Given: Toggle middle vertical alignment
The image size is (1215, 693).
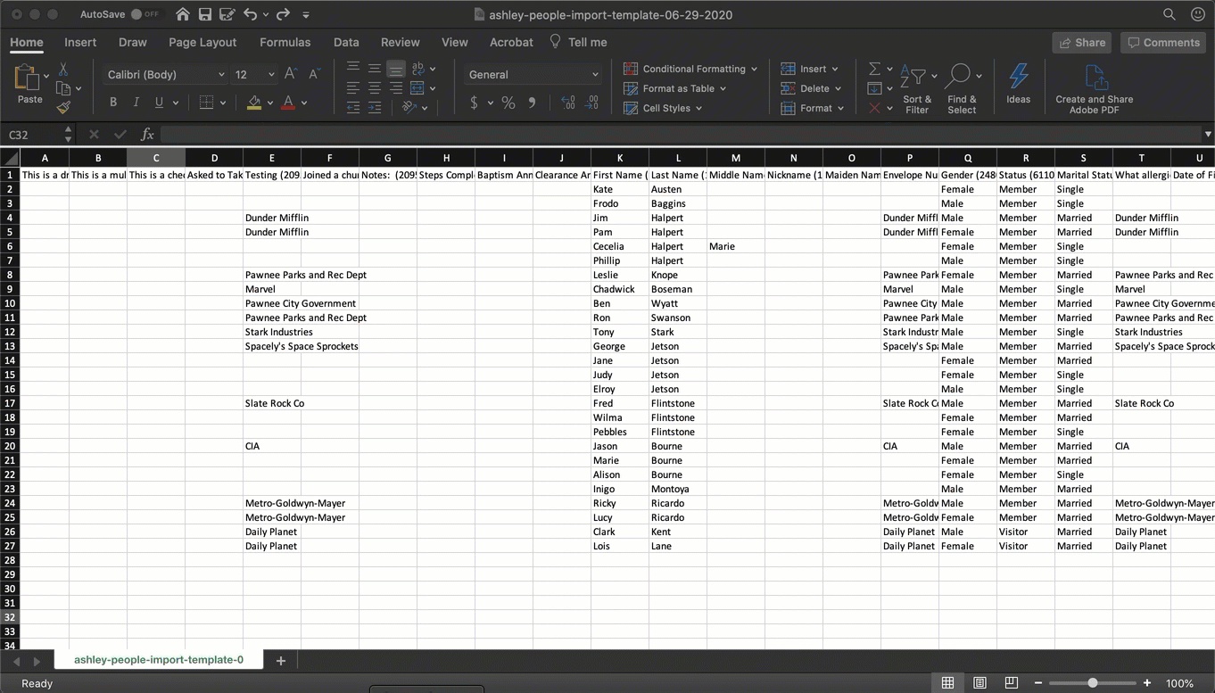Looking at the screenshot, I should click(x=375, y=69).
